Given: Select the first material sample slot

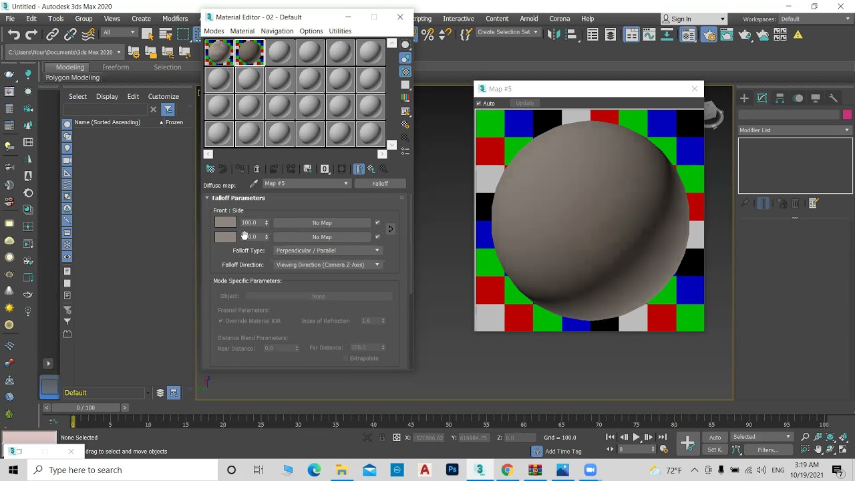Looking at the screenshot, I should pyautogui.click(x=219, y=53).
